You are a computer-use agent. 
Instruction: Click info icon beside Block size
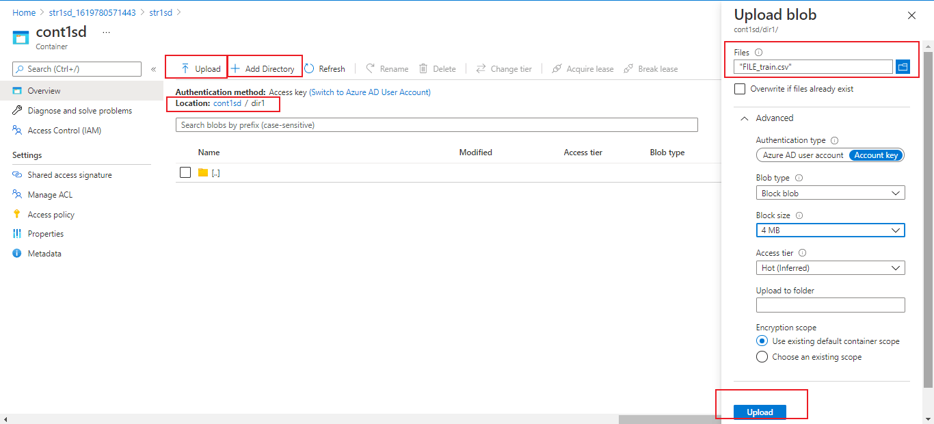(799, 215)
